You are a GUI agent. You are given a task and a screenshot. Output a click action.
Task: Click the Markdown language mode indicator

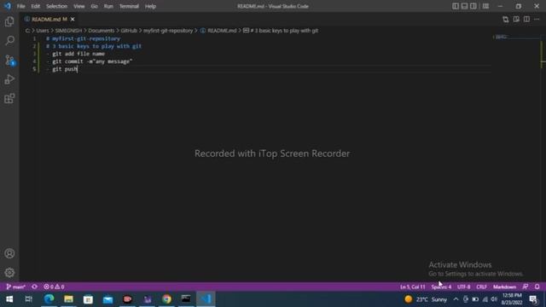pos(504,287)
